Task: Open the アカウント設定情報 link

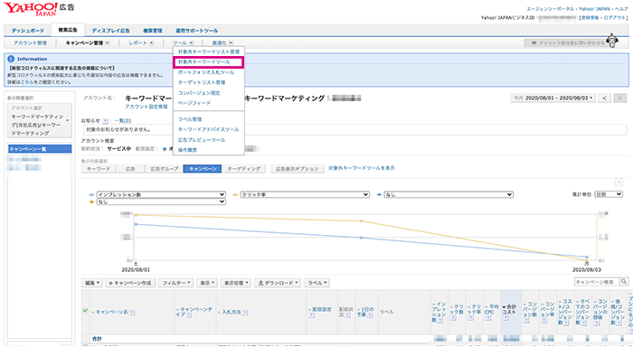Action: tap(146, 107)
